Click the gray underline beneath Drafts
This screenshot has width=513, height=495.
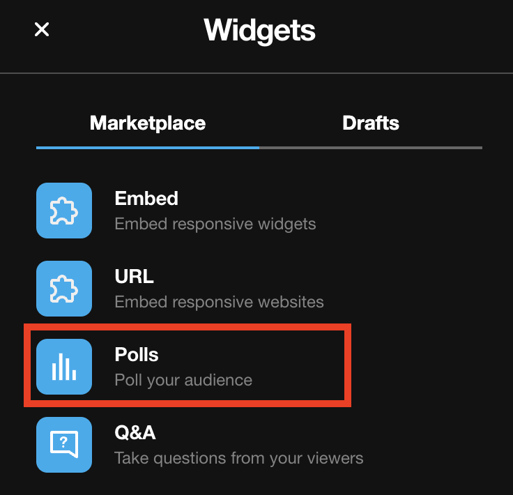click(371, 148)
